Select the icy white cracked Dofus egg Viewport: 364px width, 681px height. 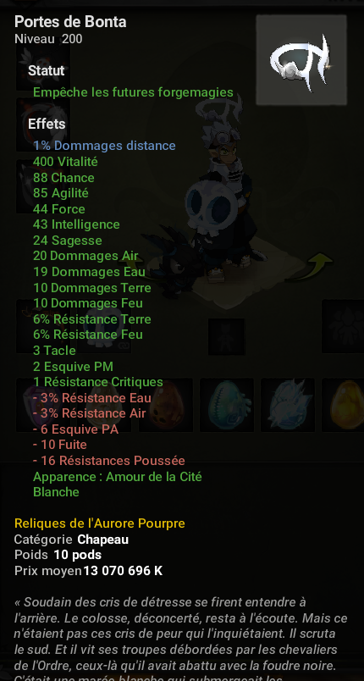click(x=288, y=405)
